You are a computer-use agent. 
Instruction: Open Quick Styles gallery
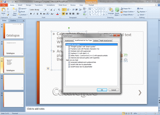tap(117, 12)
